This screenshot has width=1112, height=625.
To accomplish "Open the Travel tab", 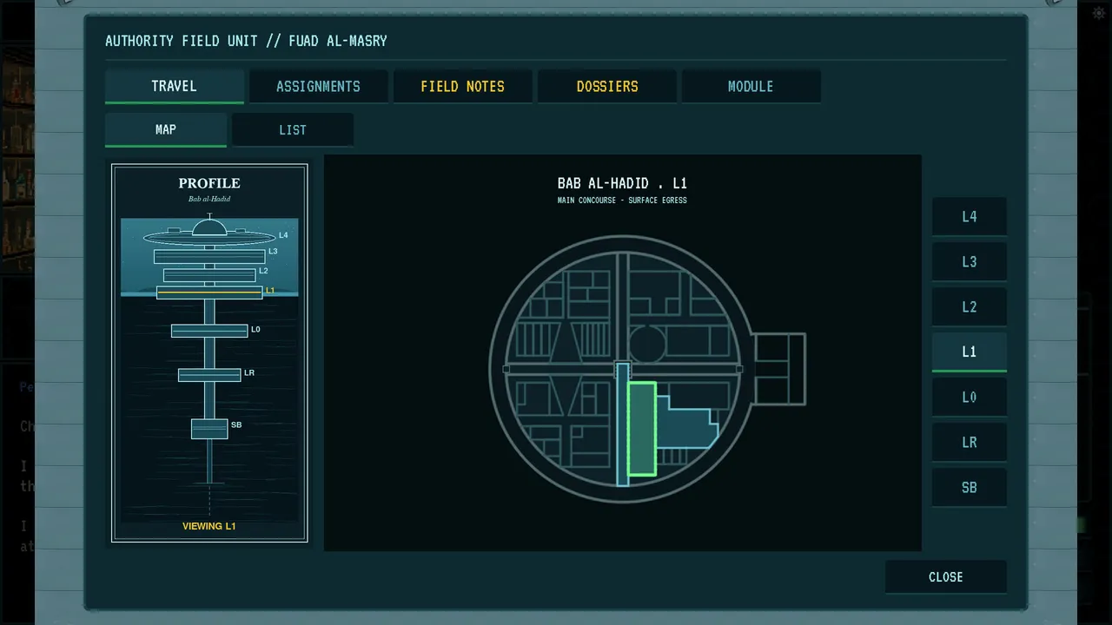I will (174, 86).
